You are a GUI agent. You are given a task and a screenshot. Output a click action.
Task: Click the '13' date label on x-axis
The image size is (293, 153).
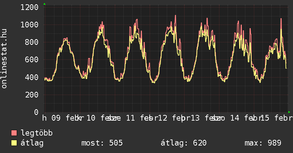195,118
